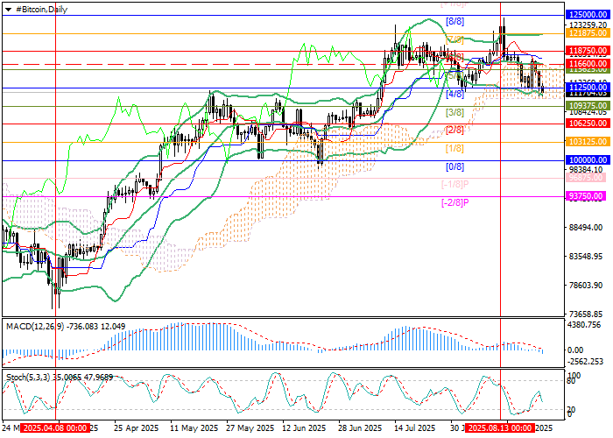Click the [4/8] Murrey level label

tap(454, 94)
